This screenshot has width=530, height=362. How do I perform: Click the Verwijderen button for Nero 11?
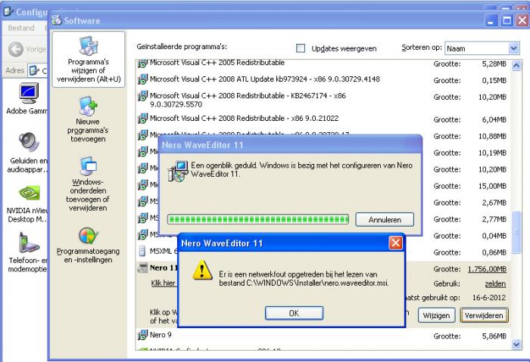tap(484, 315)
